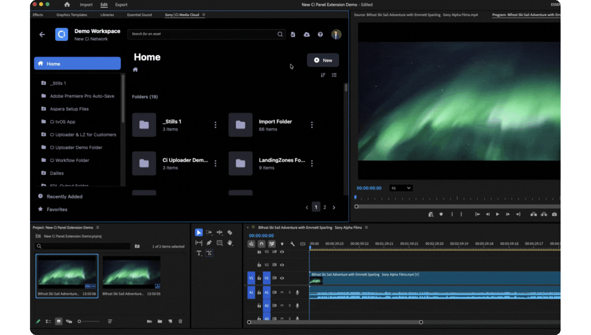Image resolution: width=591 pixels, height=335 pixels.
Task: Mute audio track A1
Action: [x=282, y=292]
